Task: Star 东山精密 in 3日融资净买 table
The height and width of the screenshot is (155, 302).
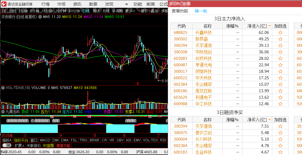Action: pos(280,146)
